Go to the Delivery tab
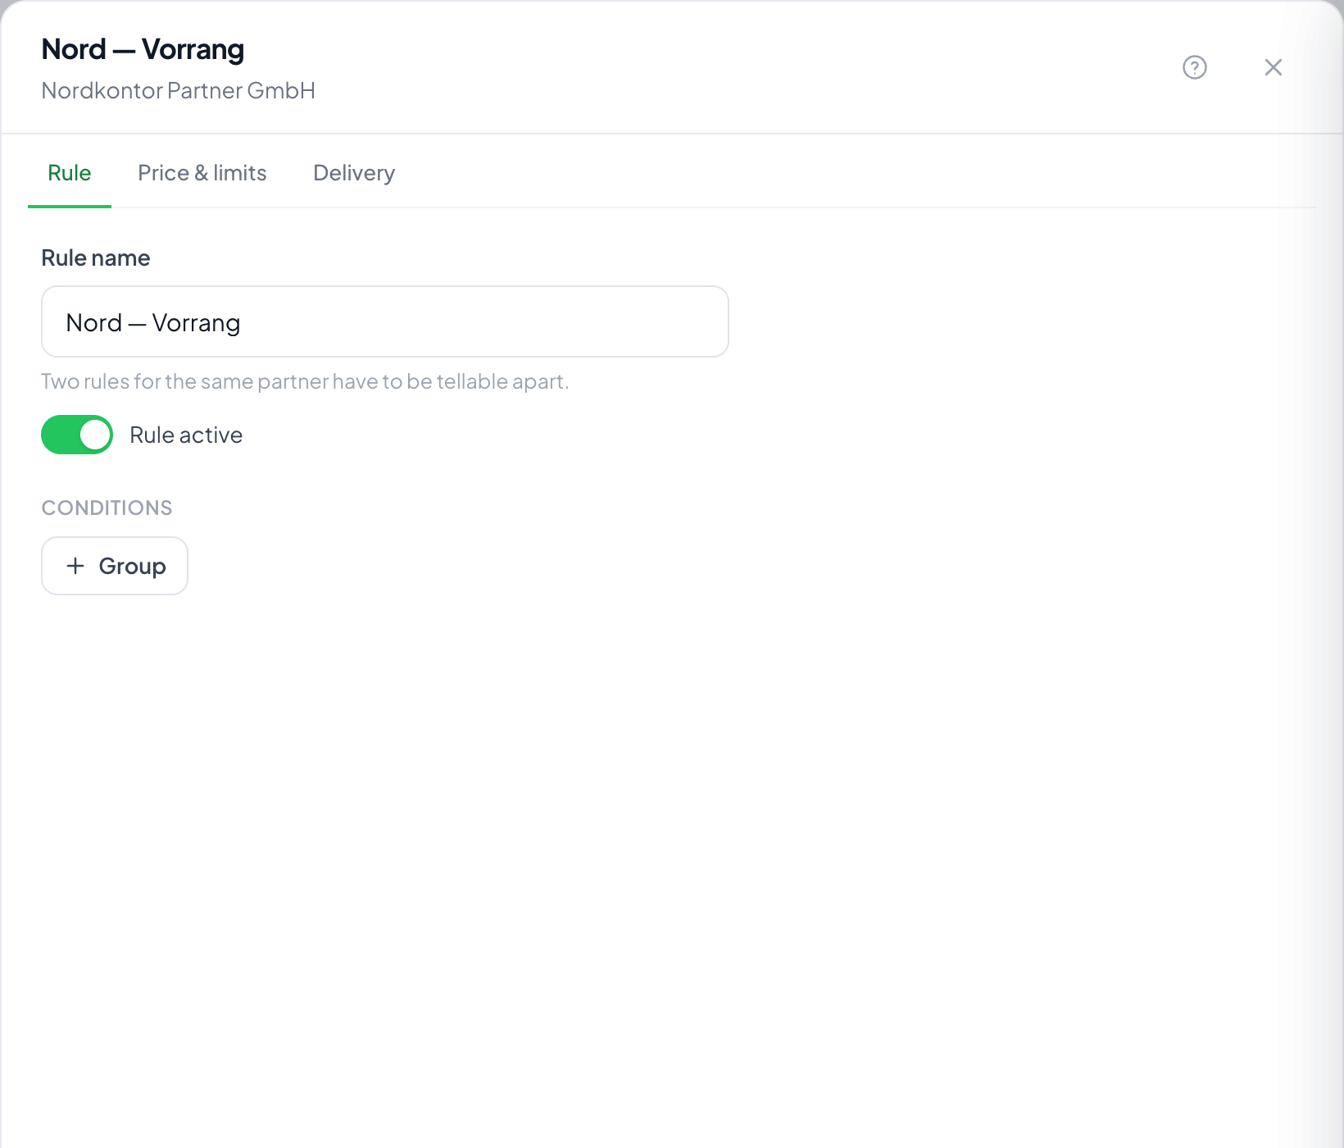 pyautogui.click(x=354, y=173)
